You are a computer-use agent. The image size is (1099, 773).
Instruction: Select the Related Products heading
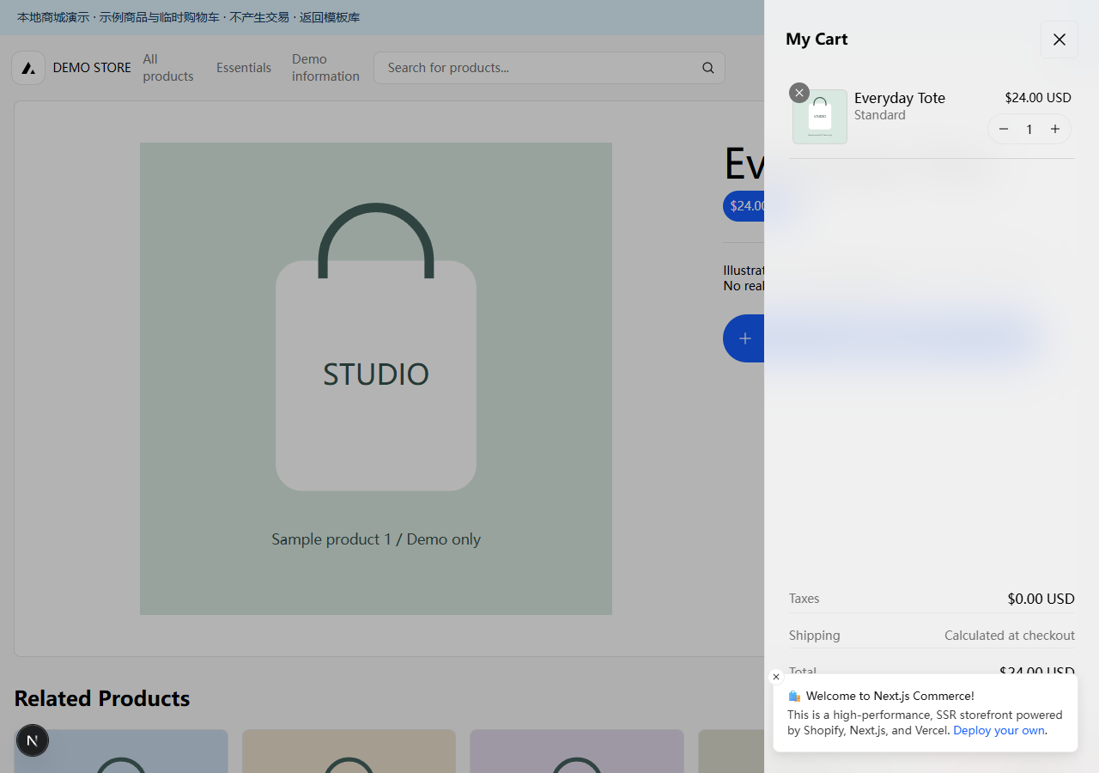pyautogui.click(x=102, y=698)
